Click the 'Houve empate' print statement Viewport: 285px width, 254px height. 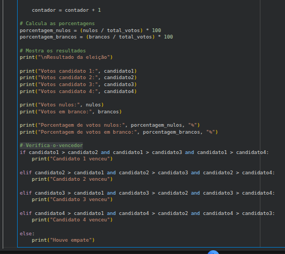click(x=63, y=240)
